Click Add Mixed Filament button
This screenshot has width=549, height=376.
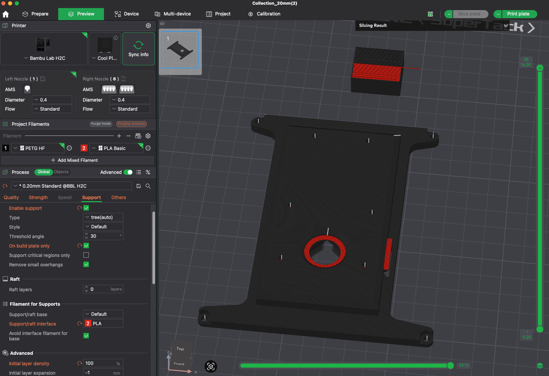click(x=78, y=160)
